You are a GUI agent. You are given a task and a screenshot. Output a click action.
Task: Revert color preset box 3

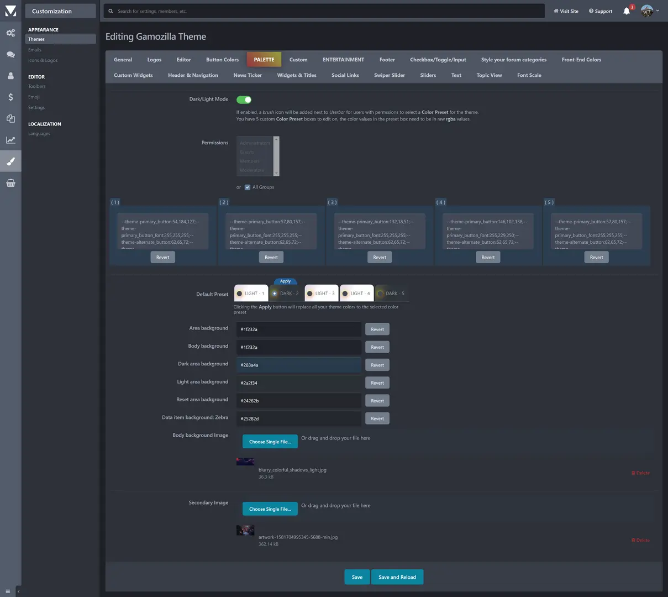coord(380,257)
